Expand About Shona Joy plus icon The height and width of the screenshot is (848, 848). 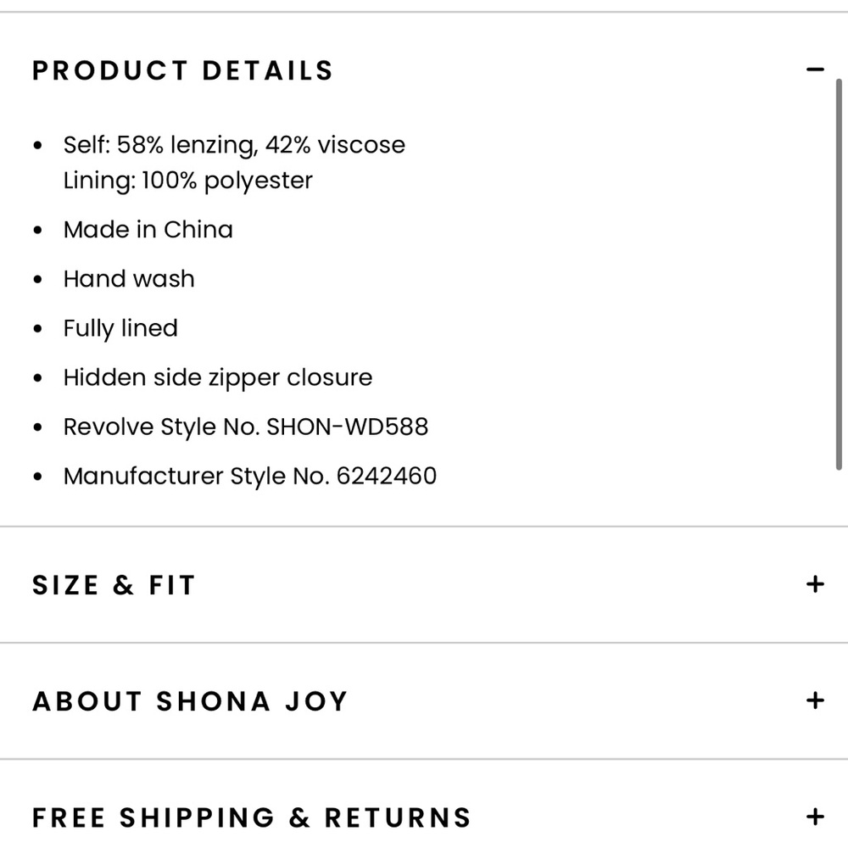(814, 700)
